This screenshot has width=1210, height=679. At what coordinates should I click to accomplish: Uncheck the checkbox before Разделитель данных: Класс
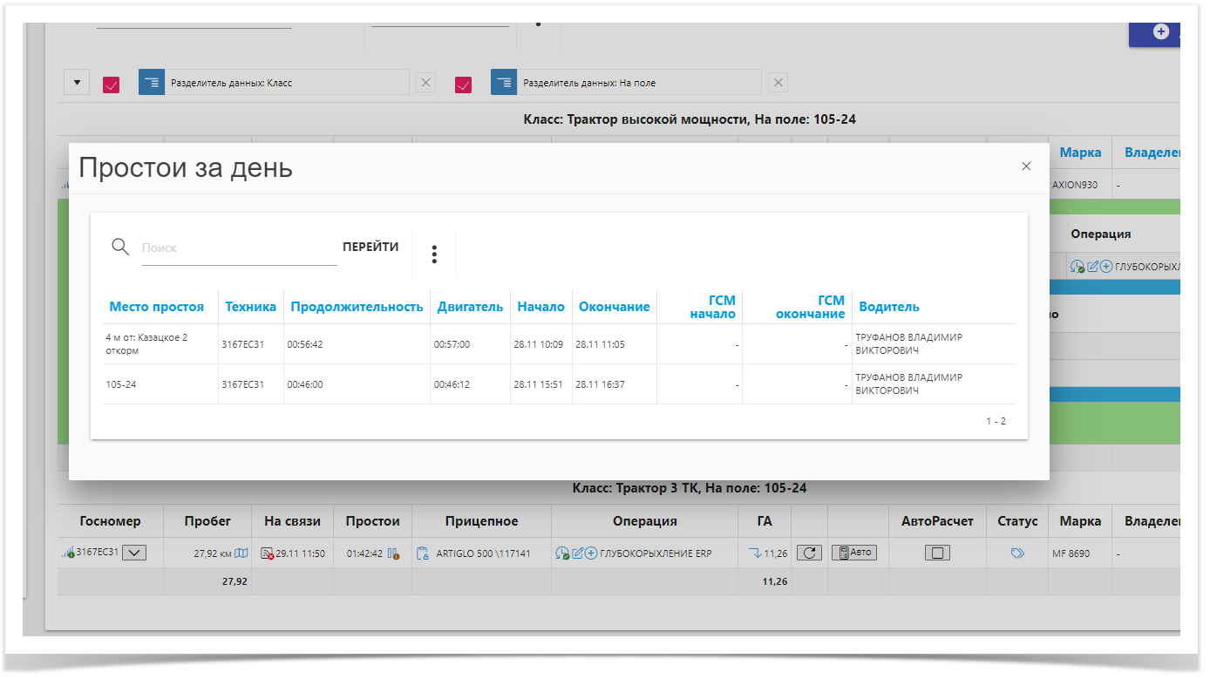(x=112, y=85)
